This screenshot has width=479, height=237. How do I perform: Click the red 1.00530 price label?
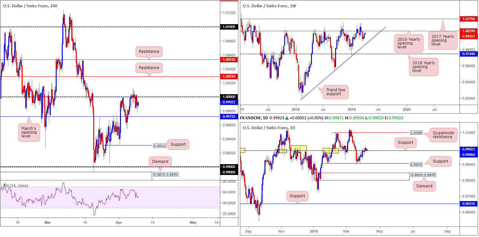[229, 59]
